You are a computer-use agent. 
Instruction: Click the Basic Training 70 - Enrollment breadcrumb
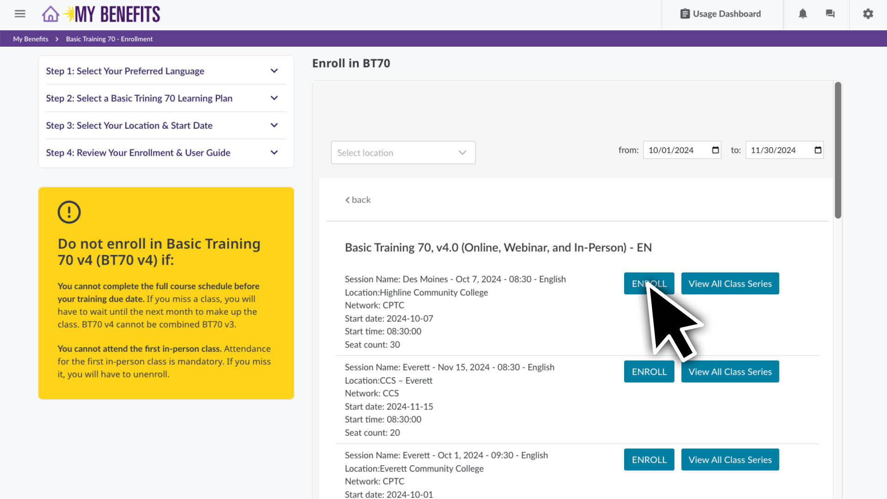pyautogui.click(x=109, y=39)
